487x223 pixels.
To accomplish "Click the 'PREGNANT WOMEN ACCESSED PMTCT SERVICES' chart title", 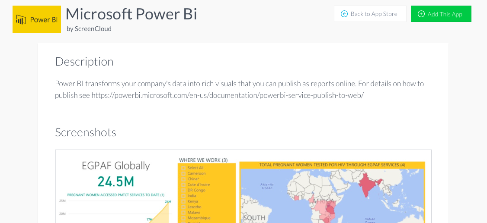I will click(x=116, y=195).
